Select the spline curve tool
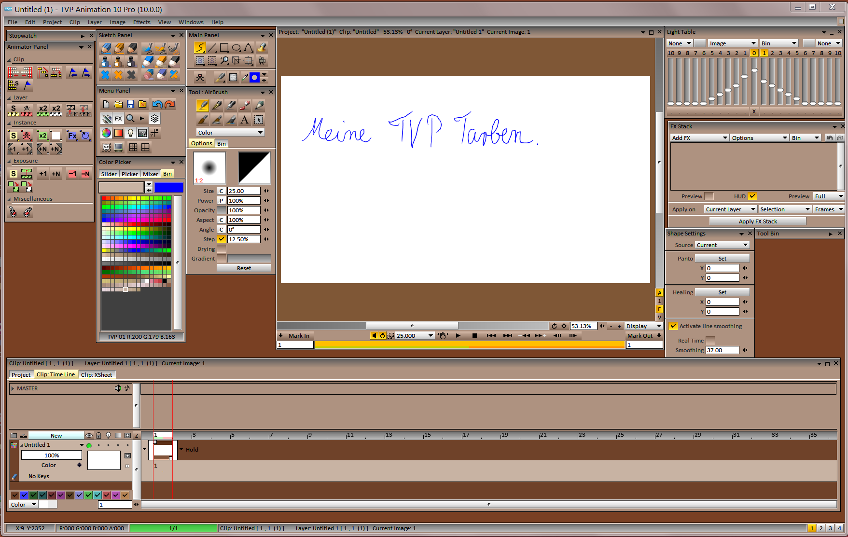The width and height of the screenshot is (848, 537). (x=248, y=47)
